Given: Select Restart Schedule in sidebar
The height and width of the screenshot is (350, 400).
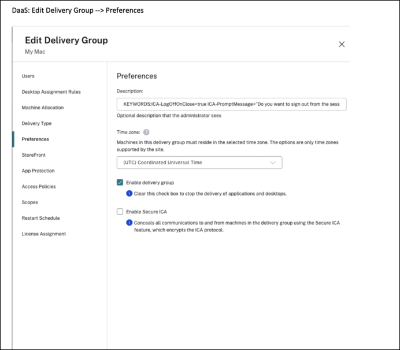Looking at the screenshot, I should [x=40, y=218].
